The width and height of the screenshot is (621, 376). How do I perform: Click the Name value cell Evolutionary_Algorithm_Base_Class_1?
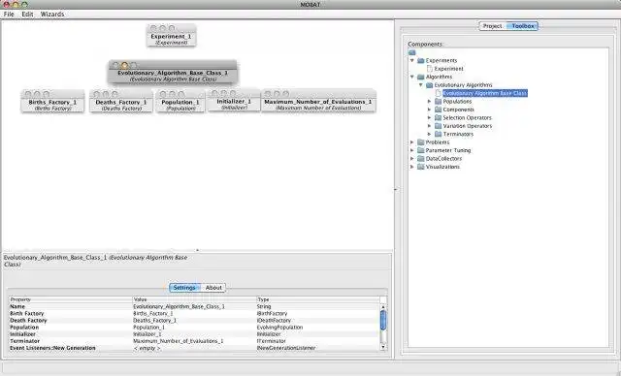coord(194,306)
